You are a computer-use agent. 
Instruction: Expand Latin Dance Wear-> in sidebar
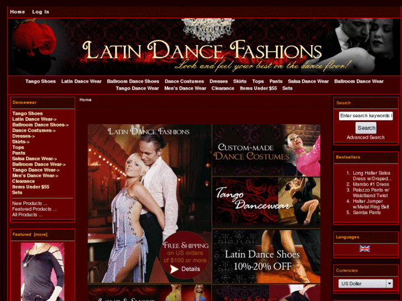[34, 119]
